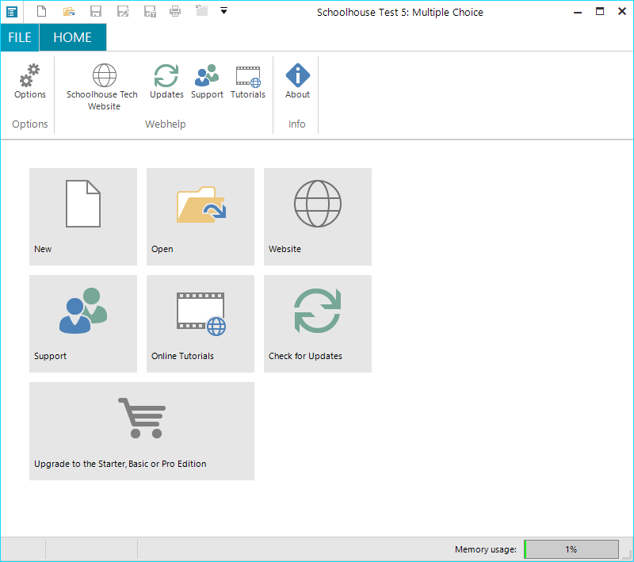
Task: Maximize the Schoolhouse Test window
Action: (x=600, y=11)
